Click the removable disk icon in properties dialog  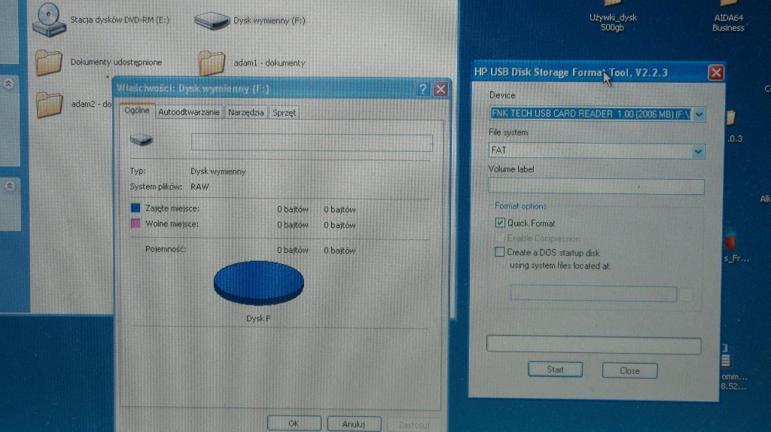tap(142, 140)
